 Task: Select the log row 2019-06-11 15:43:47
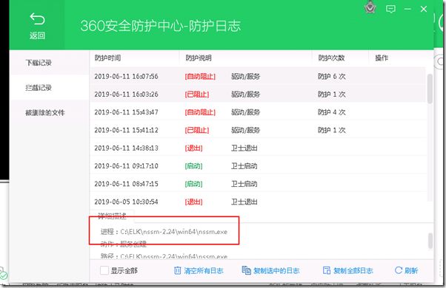tap(258, 112)
